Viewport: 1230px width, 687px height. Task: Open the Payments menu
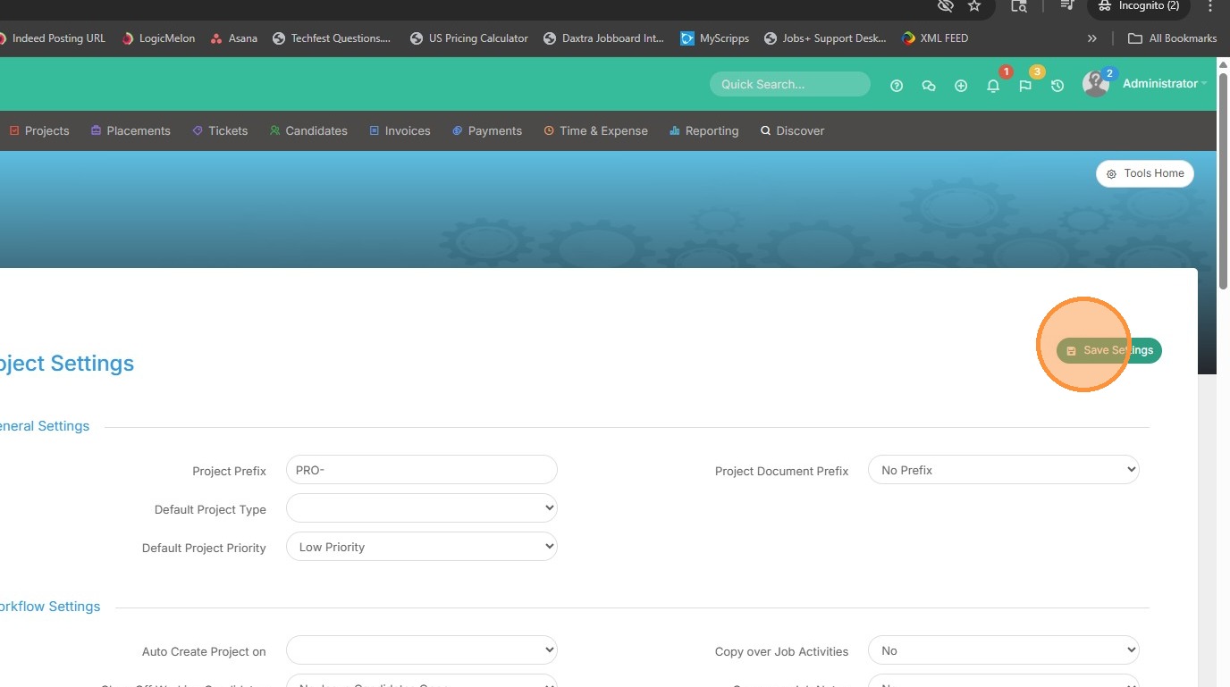[487, 130]
